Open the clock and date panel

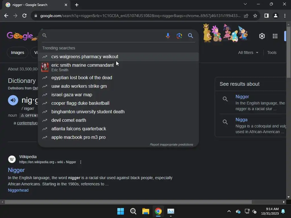(x=270, y=211)
